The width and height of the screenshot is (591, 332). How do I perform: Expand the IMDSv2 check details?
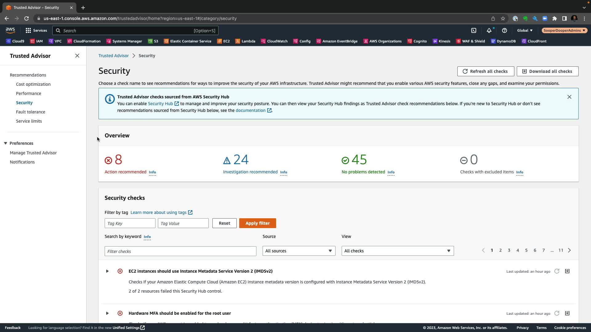[x=107, y=271]
